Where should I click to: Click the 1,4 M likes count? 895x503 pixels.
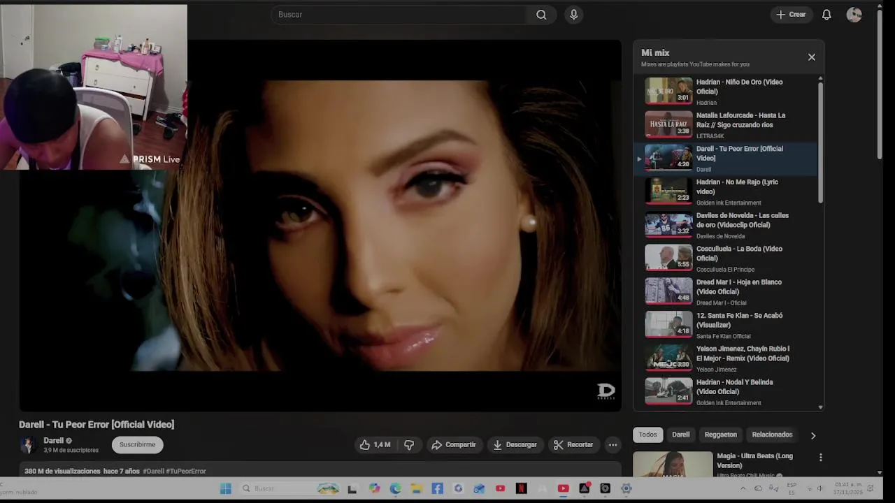pos(382,445)
